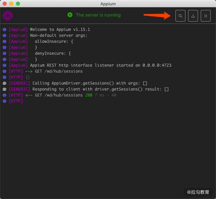Click the empty {} HTTP log line
The height and width of the screenshot is (199, 216).
(19, 77)
